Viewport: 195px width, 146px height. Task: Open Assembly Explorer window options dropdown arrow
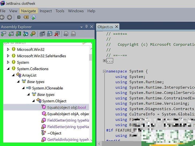(81, 27)
